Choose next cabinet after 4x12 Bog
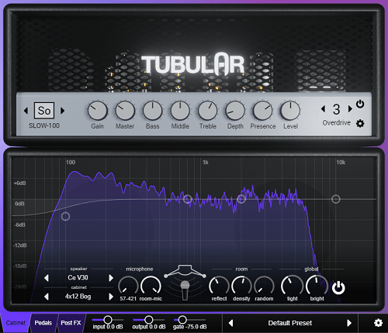The image size is (388, 333). tap(111, 297)
